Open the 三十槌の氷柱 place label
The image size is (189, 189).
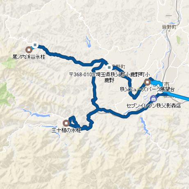point(66,130)
